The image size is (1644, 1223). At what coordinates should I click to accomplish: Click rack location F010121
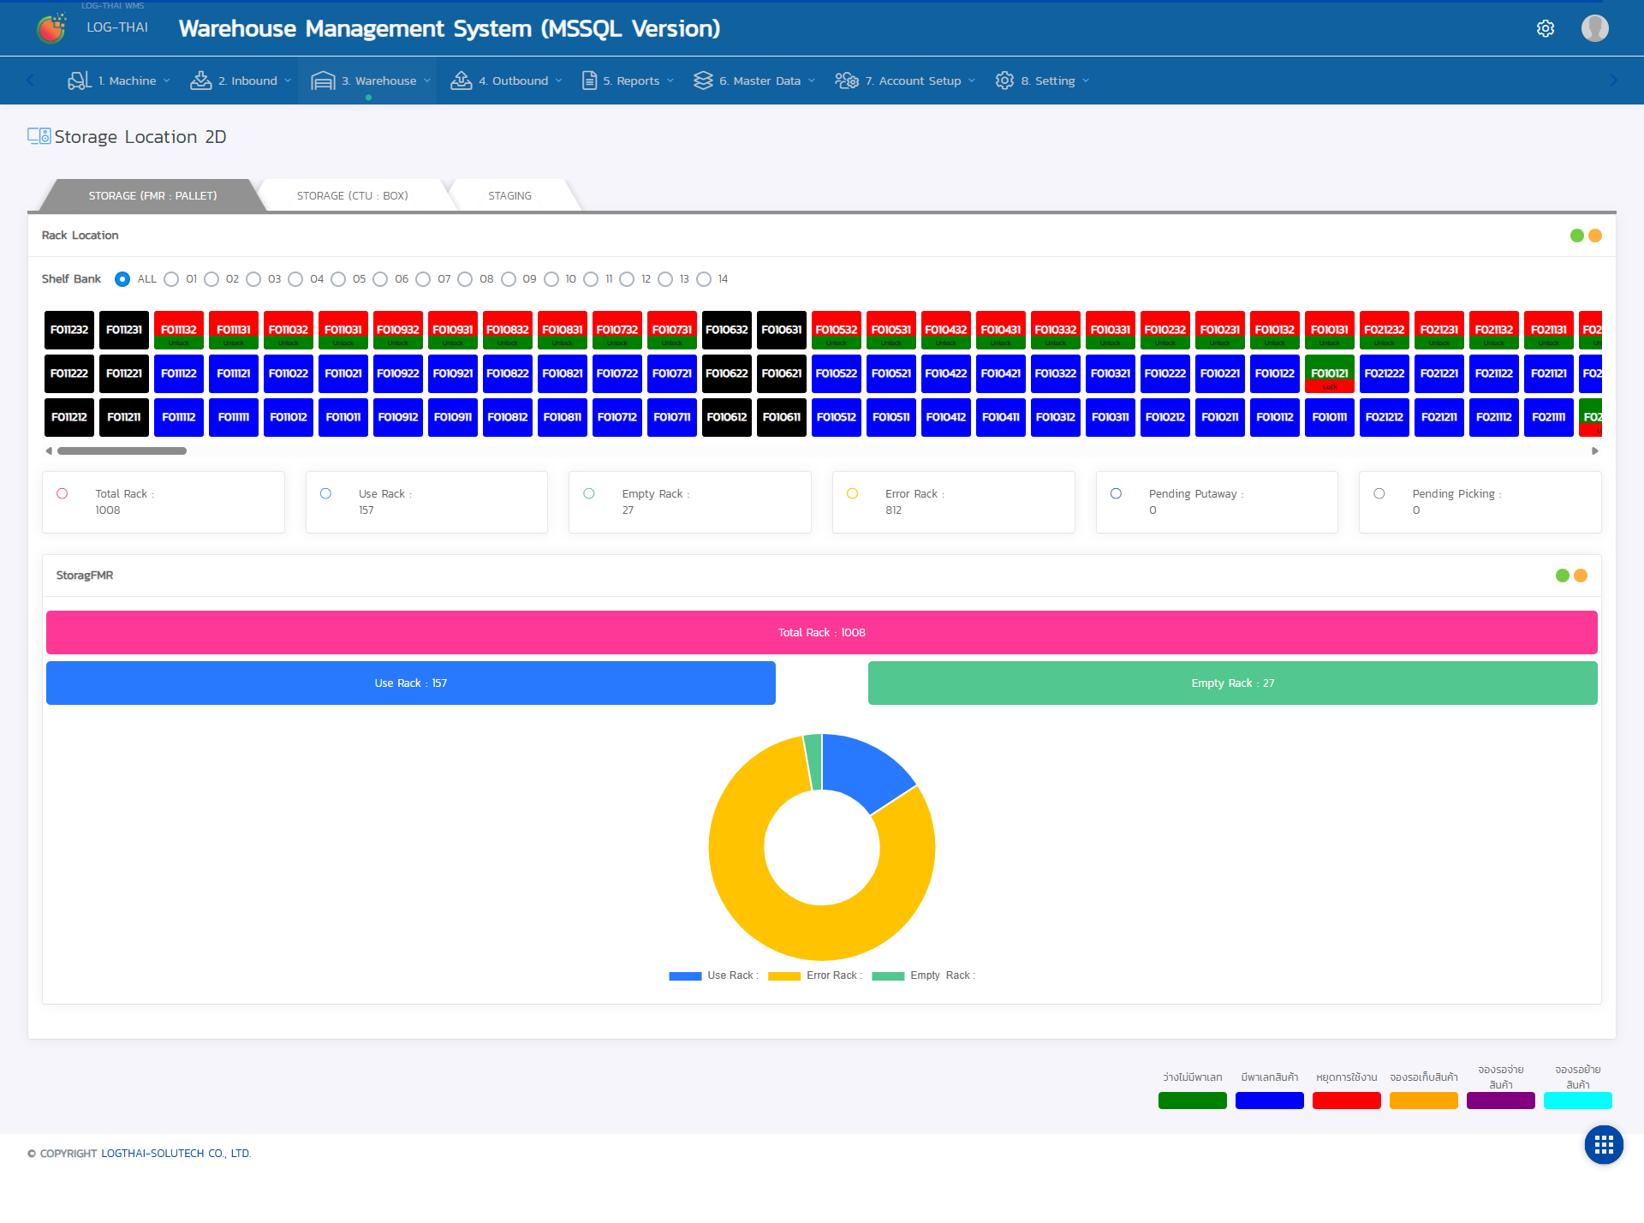1329,373
